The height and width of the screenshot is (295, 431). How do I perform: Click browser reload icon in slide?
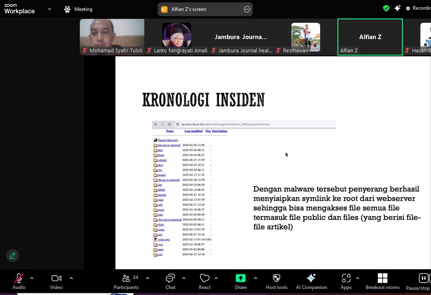pyautogui.click(x=169, y=124)
